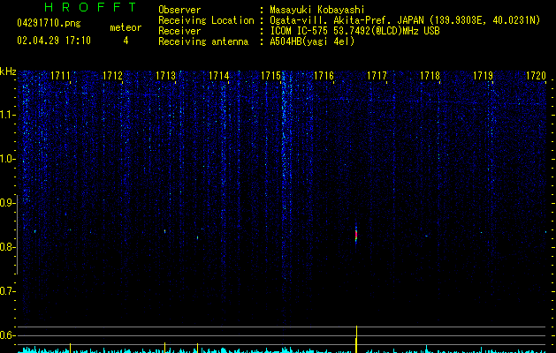The width and height of the screenshot is (556, 353).
Task: Click the 1716 time marker
Action: [324, 76]
